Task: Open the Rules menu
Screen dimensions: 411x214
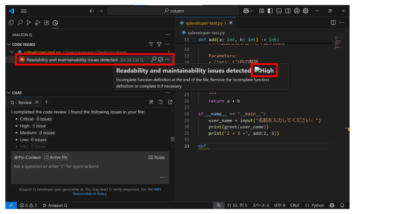Action: pyautogui.click(x=156, y=157)
